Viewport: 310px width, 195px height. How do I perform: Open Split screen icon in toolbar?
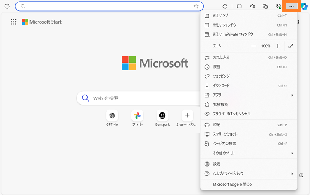coord(239,6)
